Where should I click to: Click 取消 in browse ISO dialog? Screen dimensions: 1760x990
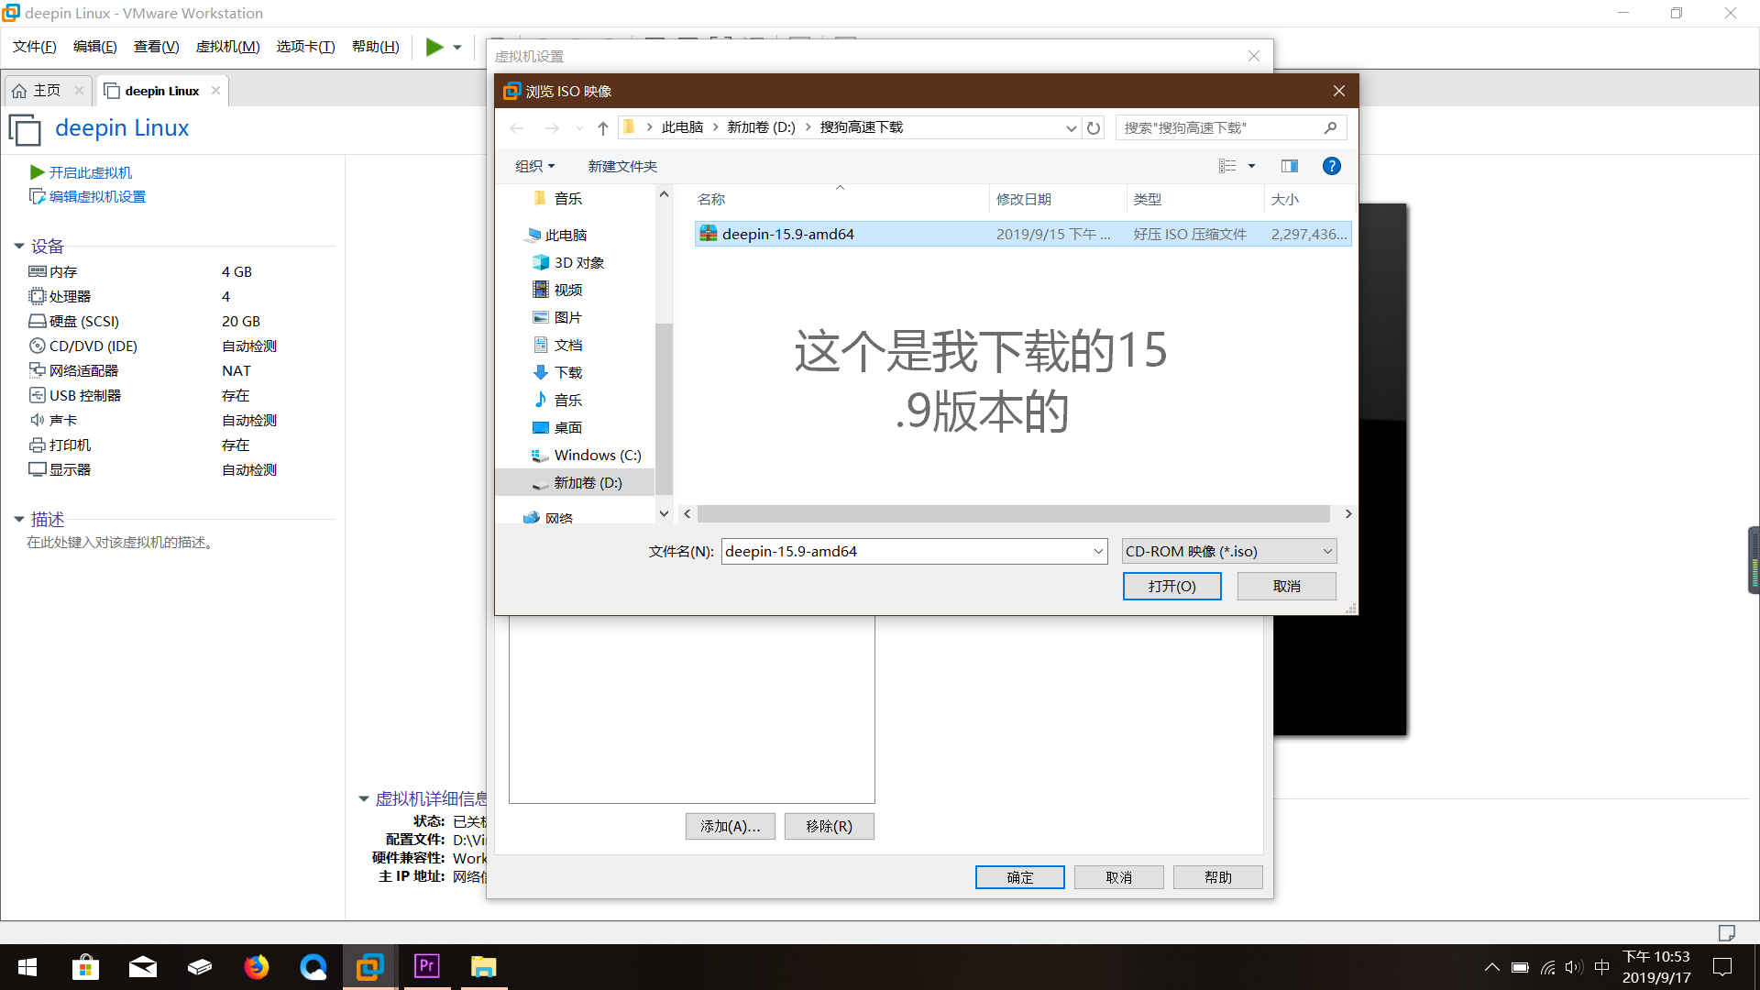(1286, 586)
